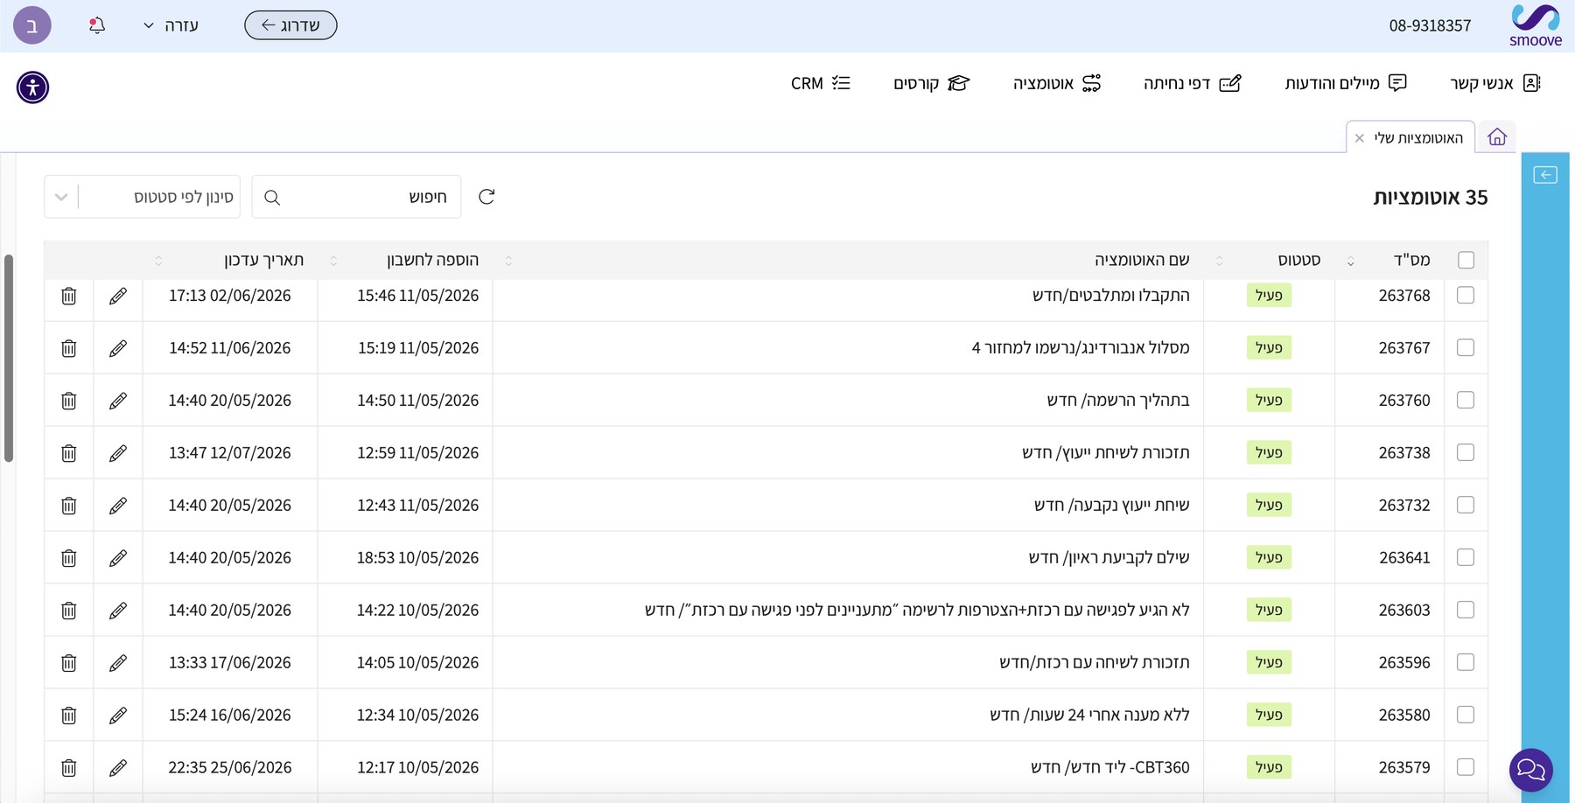
Task: Sort by תאריך עדכון column arrows
Action: tap(158, 261)
